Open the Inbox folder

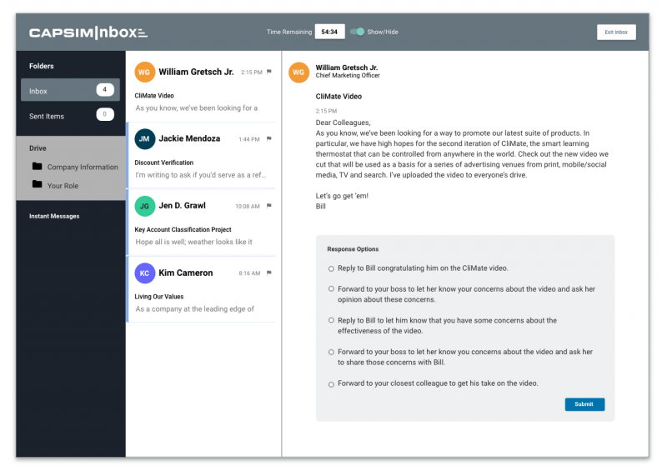click(70, 90)
